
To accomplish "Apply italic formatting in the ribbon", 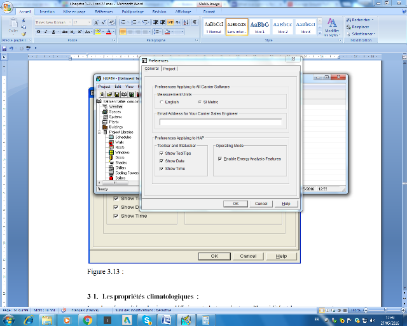I will coord(46,32).
